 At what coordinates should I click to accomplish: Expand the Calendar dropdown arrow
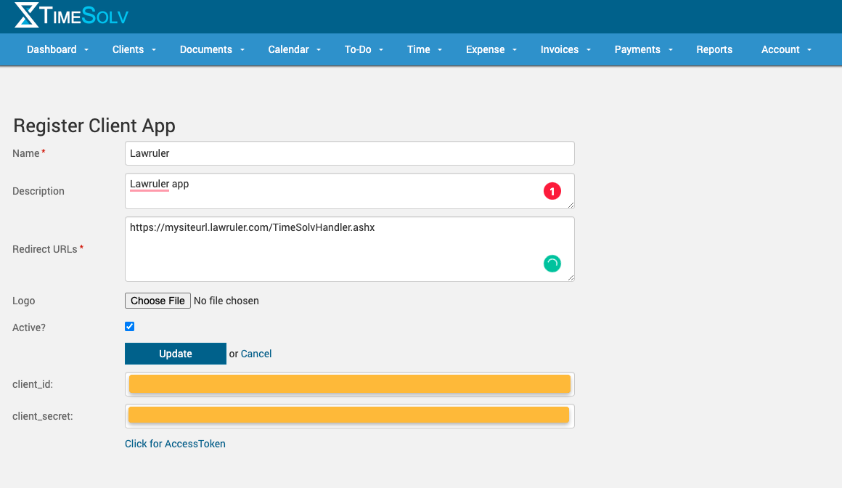pos(319,49)
